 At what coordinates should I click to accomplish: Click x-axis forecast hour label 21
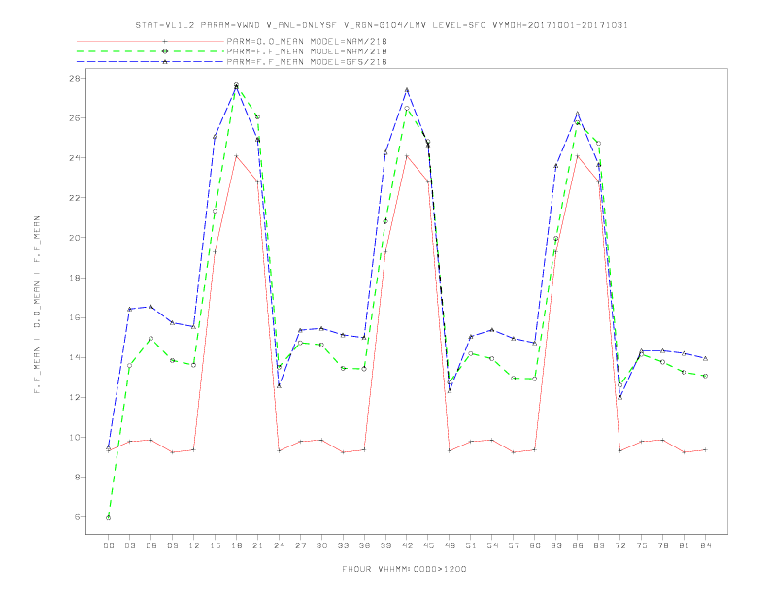click(x=257, y=545)
